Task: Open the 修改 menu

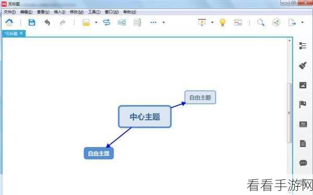Action: point(77,12)
